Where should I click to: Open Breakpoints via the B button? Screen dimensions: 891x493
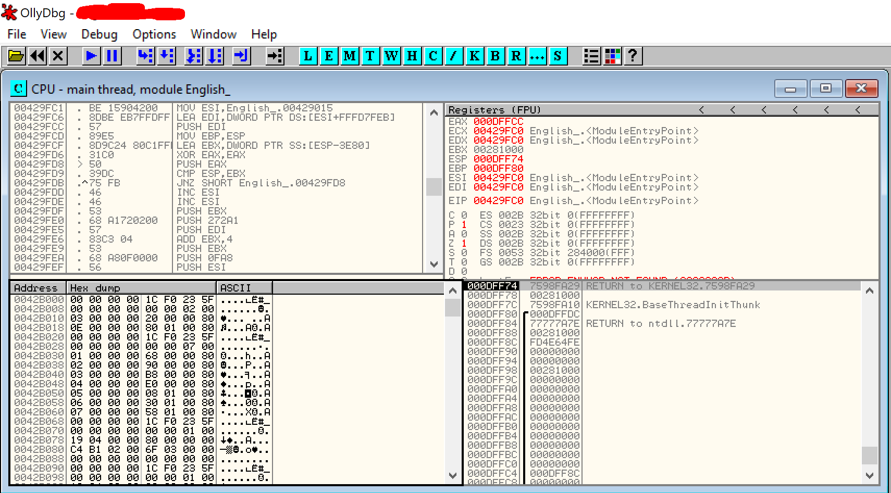tap(496, 56)
